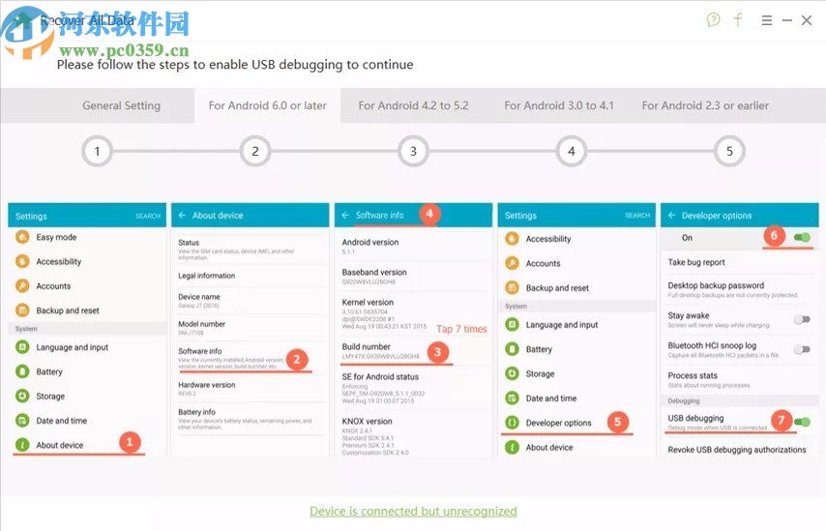This screenshot has width=826, height=531.
Task: Click the Device name row
Action: (x=251, y=301)
